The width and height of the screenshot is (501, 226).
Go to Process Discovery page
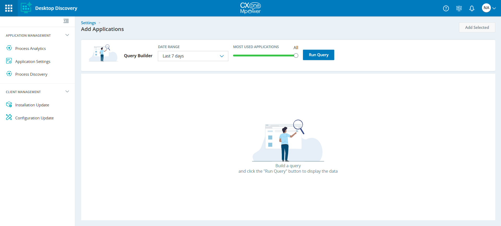click(x=31, y=74)
